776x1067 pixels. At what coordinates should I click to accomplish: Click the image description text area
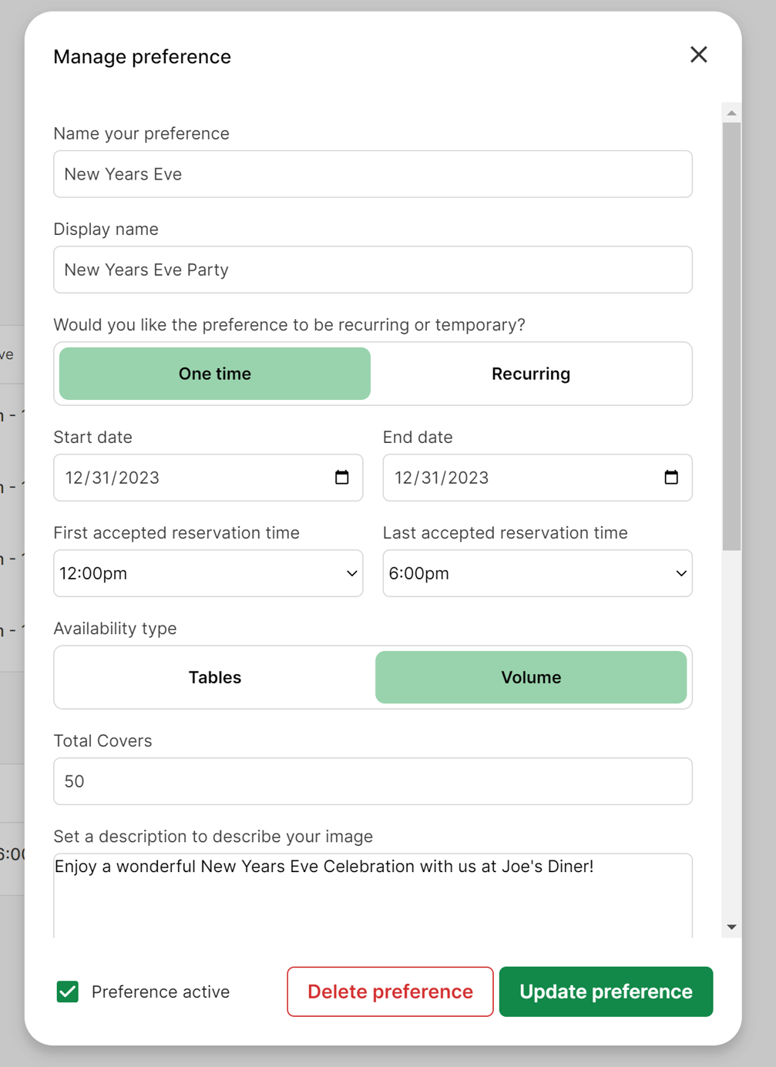pyautogui.click(x=373, y=894)
